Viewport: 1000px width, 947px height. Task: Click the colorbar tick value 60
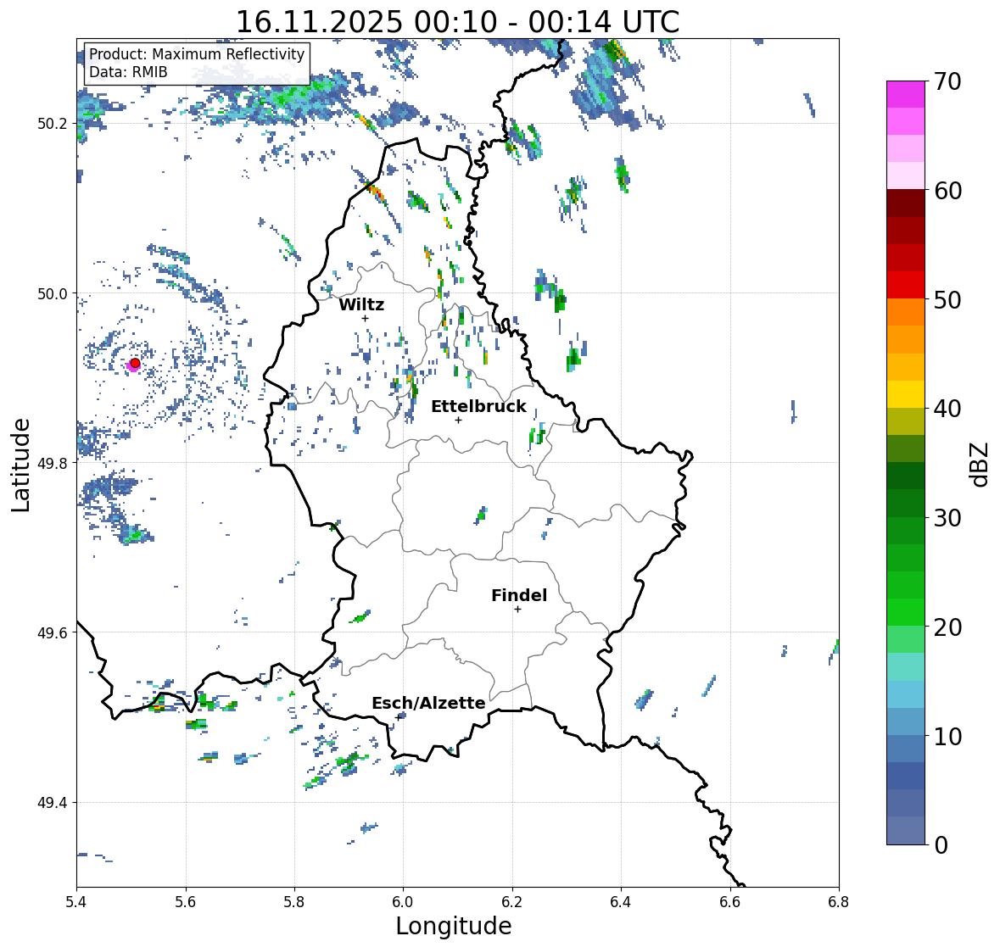tap(947, 191)
